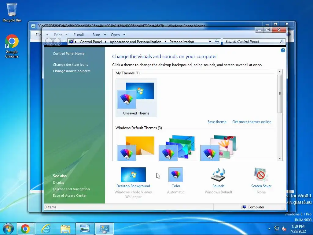Click the network tray icon
The height and width of the screenshot is (235, 313).
[x=276, y=229]
